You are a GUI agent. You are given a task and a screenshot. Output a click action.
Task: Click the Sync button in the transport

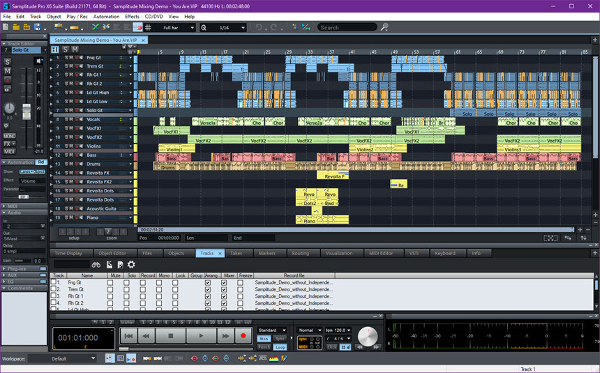pos(280,339)
